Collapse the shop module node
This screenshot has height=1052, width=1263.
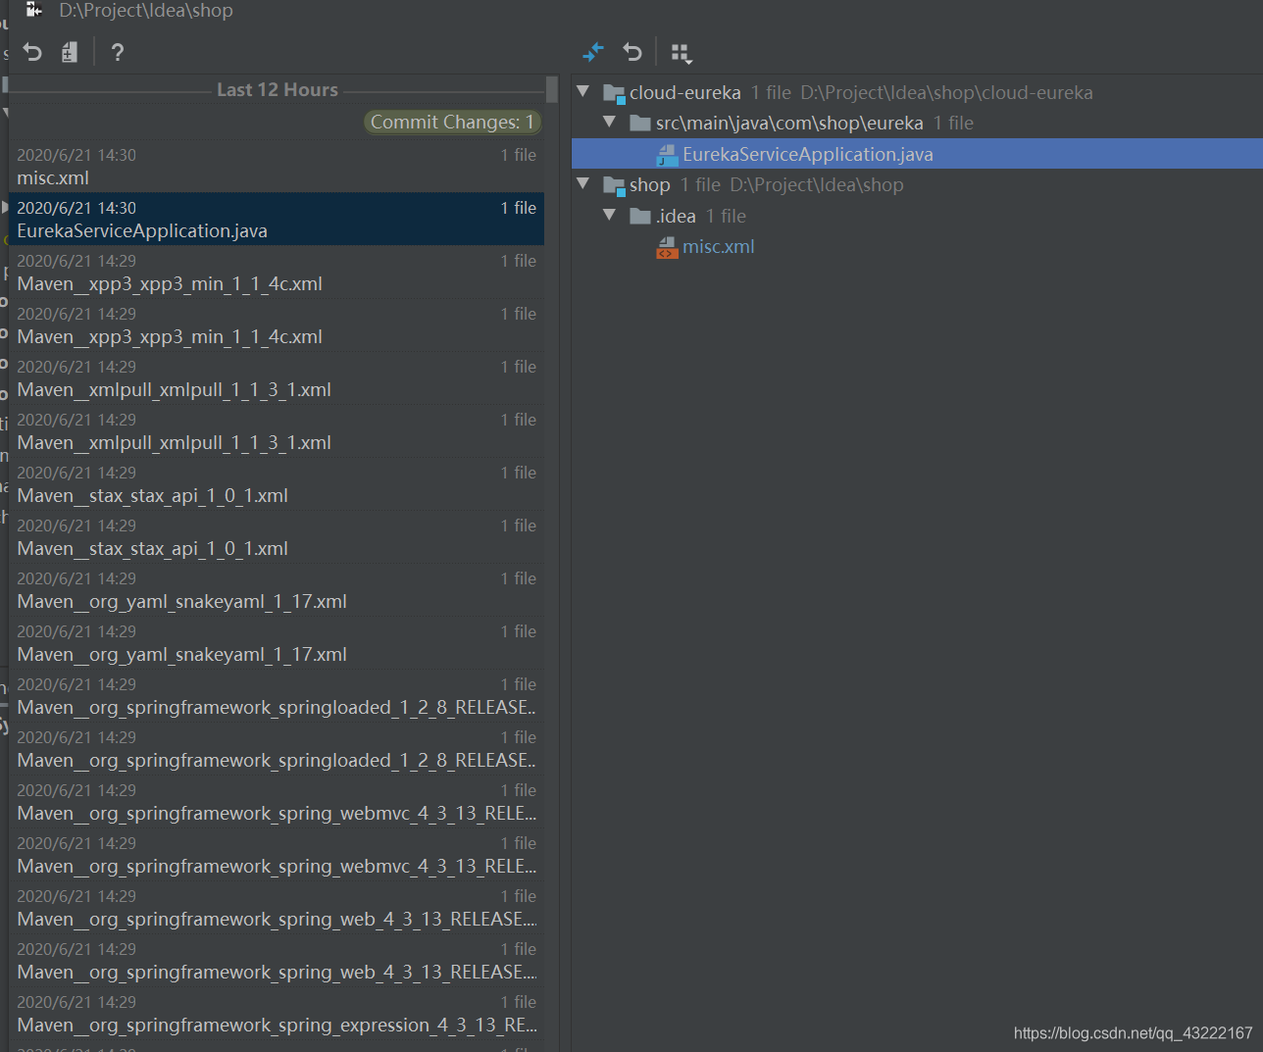point(583,183)
